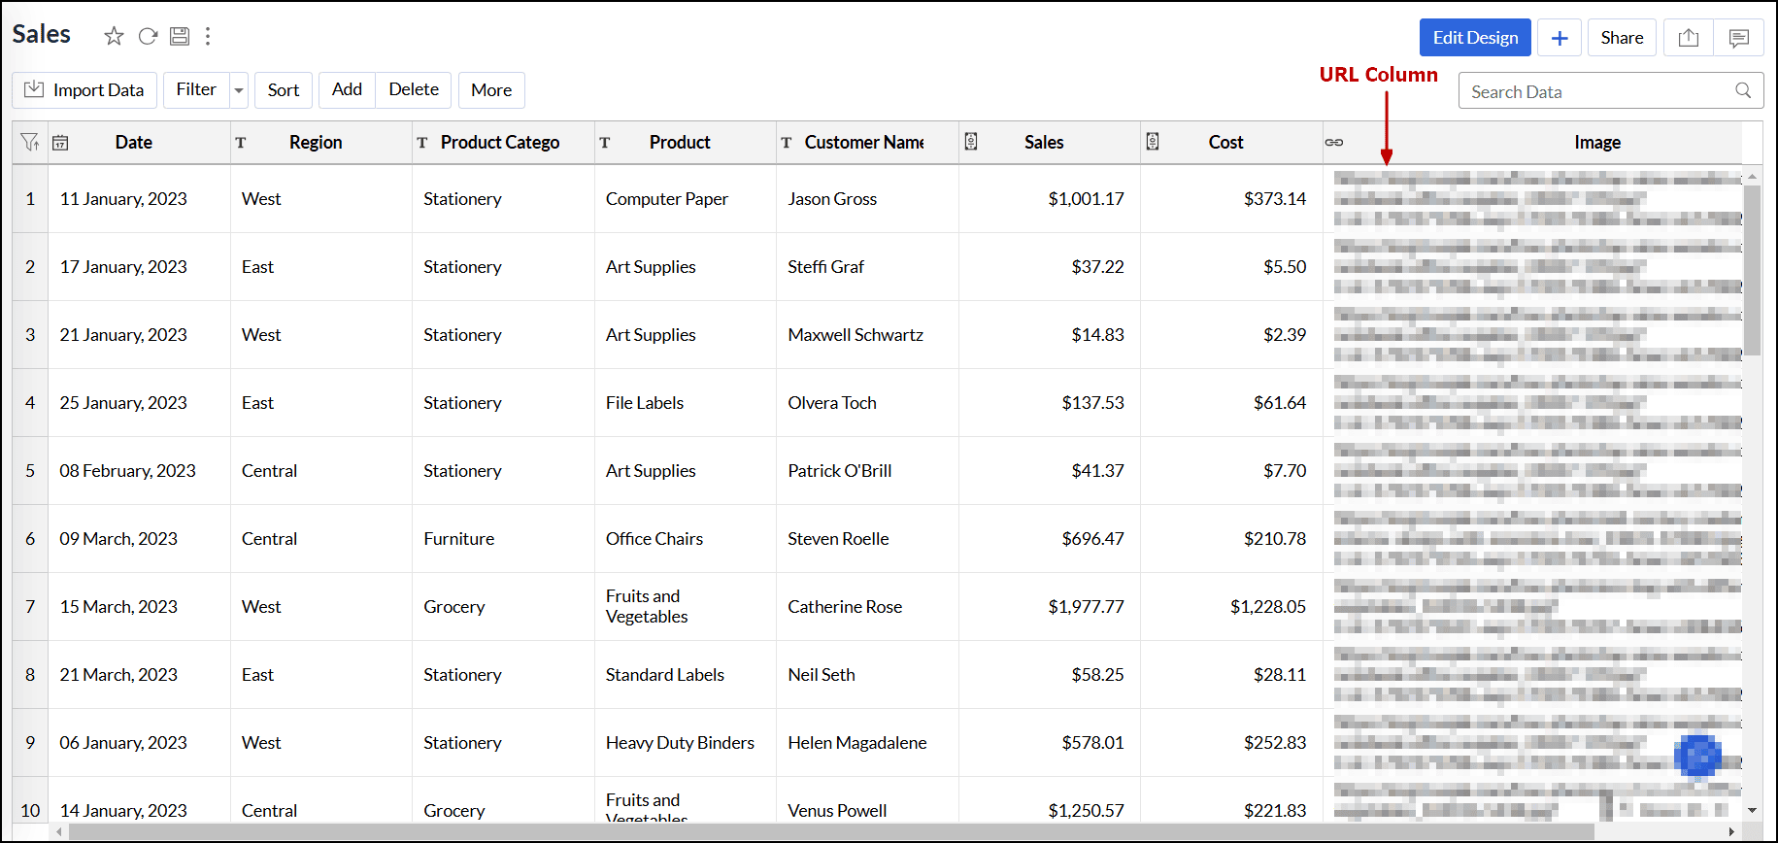Click Add to insert a row
Image resolution: width=1778 pixels, height=843 pixels.
pyautogui.click(x=347, y=90)
